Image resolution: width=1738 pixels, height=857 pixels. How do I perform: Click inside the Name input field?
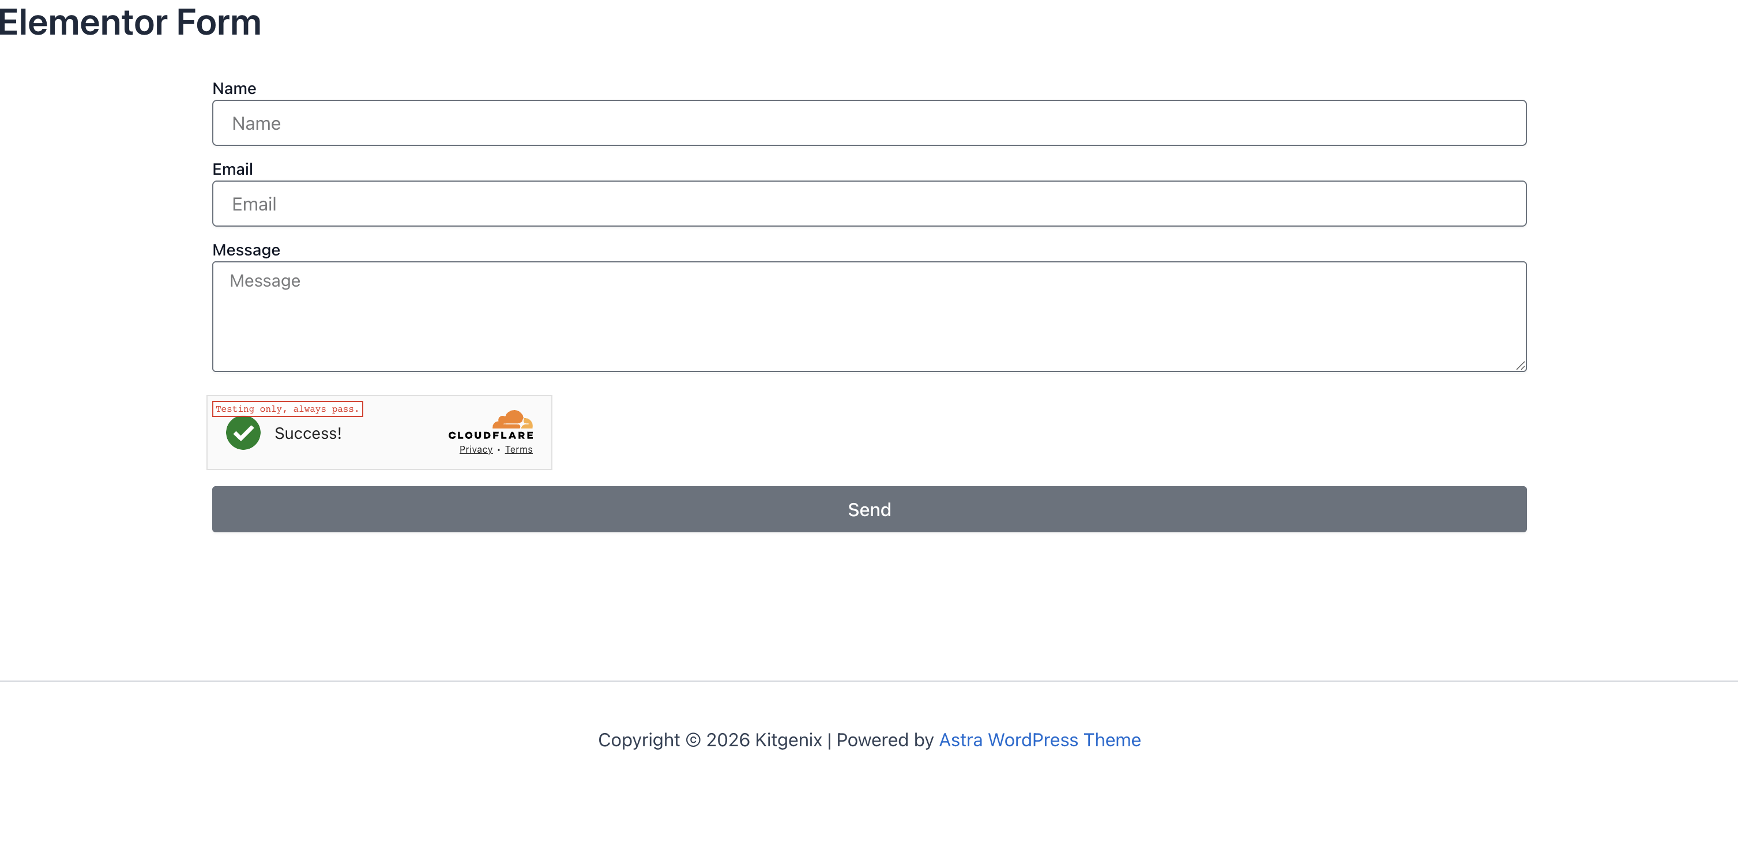(869, 123)
